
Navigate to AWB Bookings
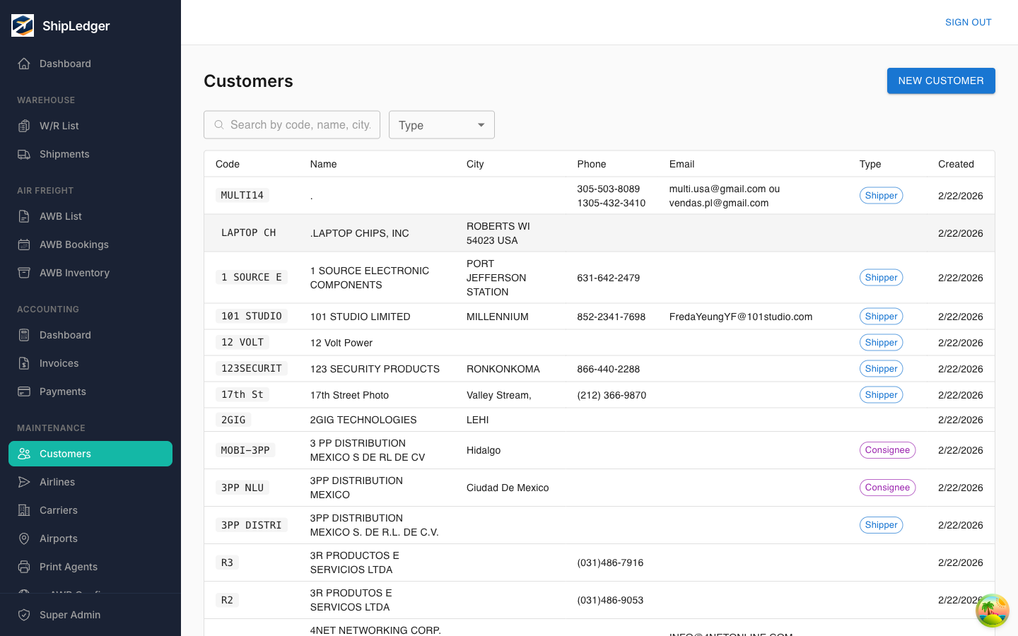click(90, 245)
